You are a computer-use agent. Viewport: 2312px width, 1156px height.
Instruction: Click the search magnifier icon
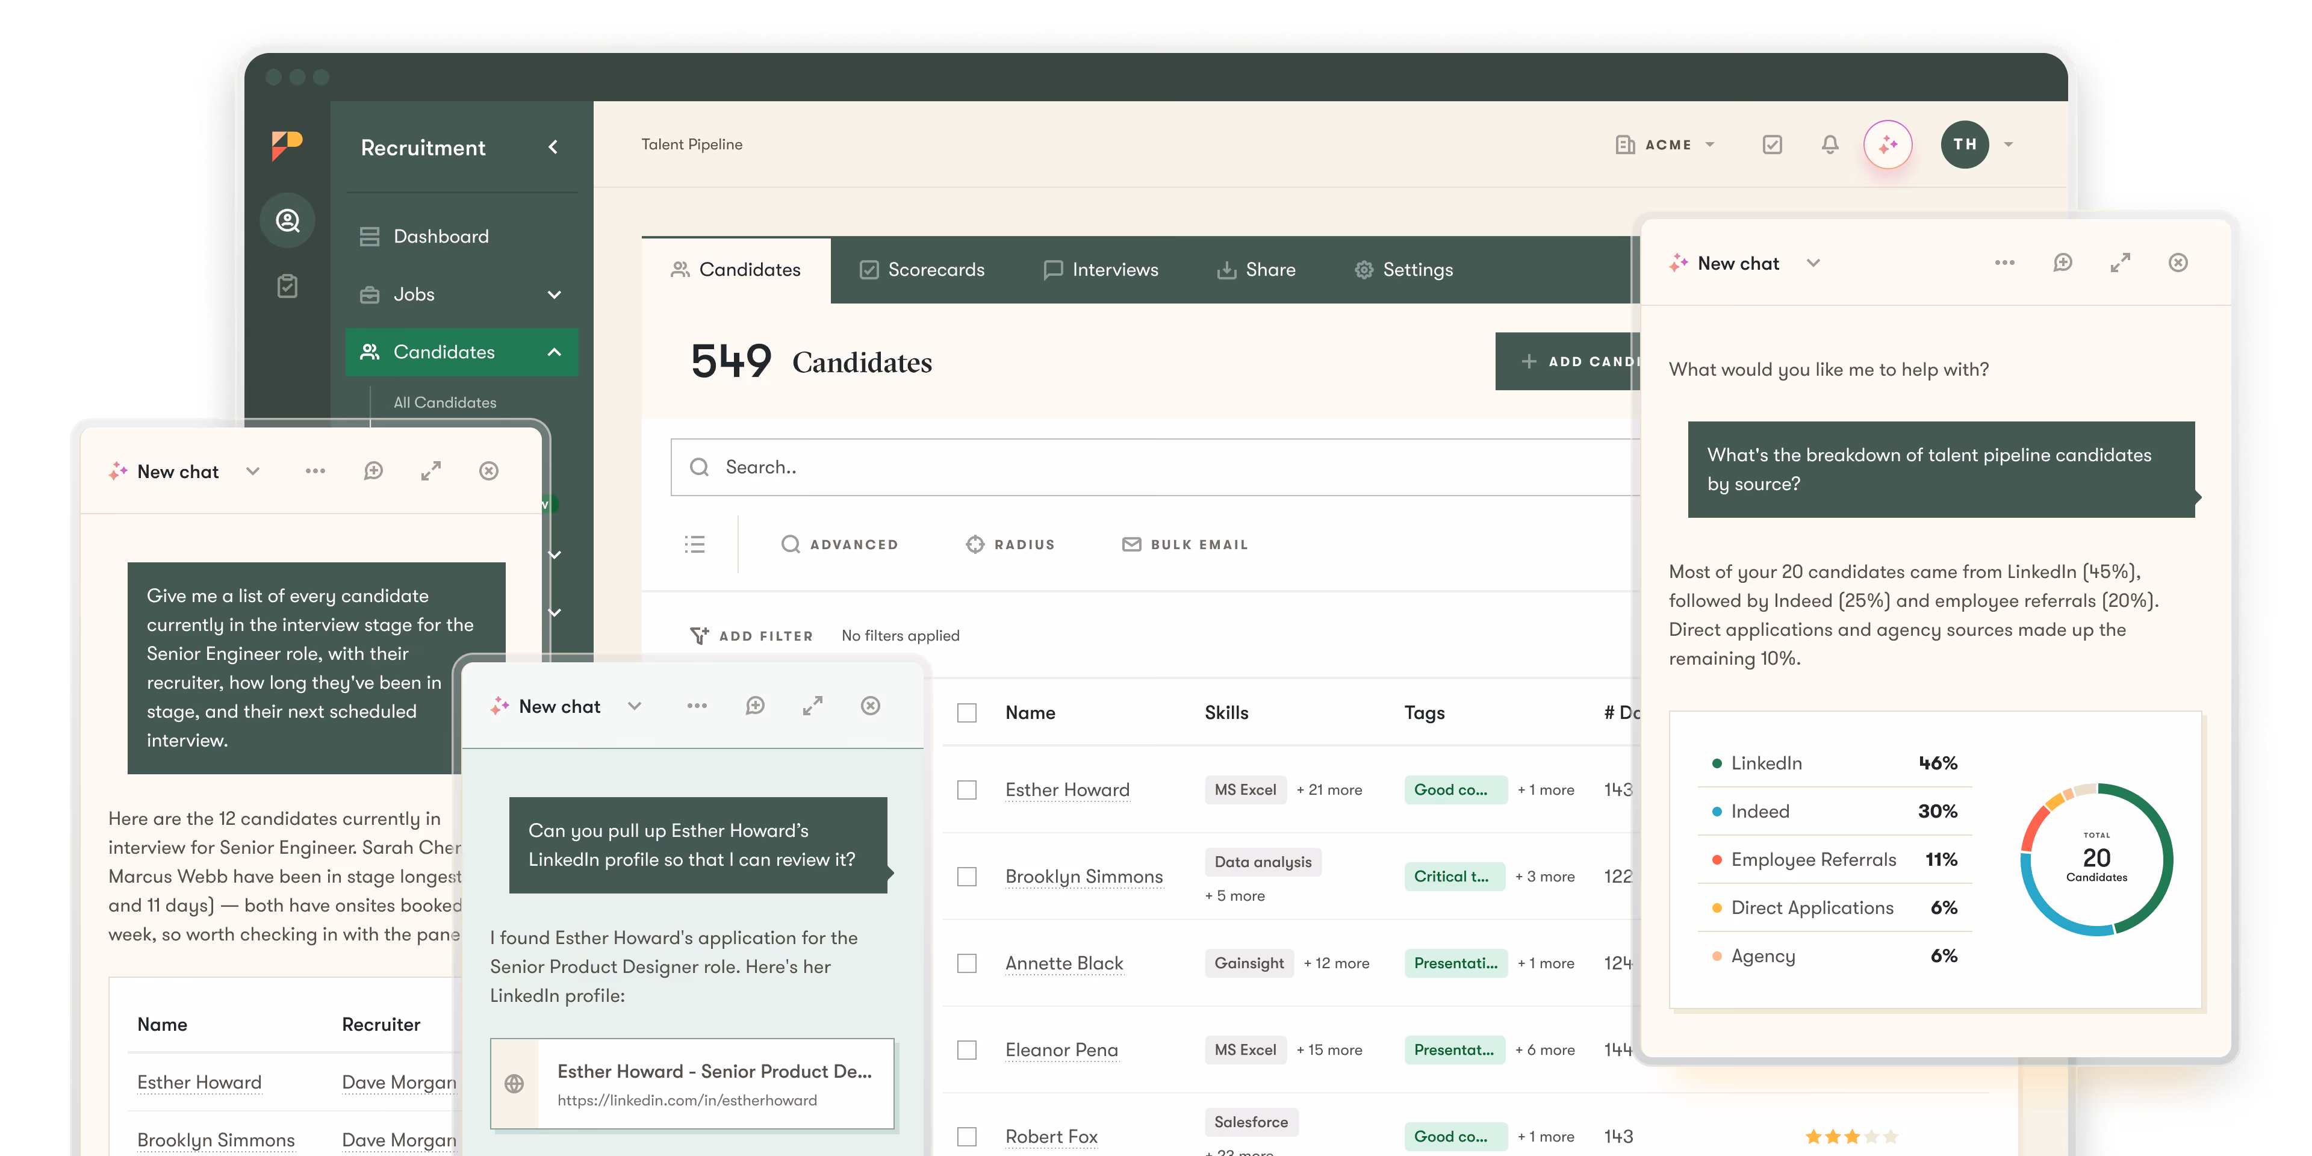click(699, 468)
